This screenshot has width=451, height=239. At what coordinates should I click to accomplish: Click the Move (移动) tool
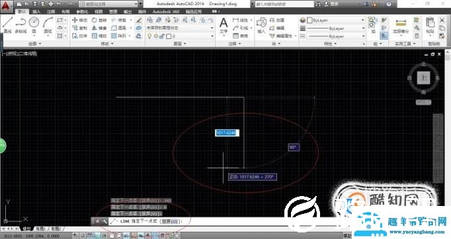[x=79, y=20]
